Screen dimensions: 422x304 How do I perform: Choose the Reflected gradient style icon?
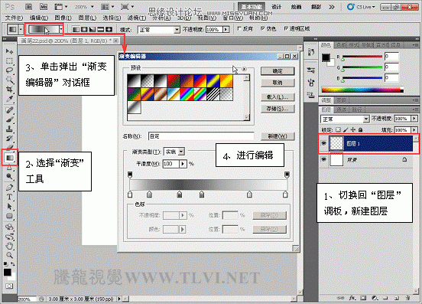(100, 29)
